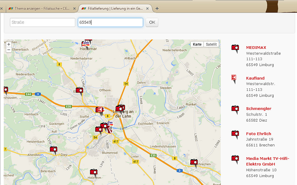The height and width of the screenshot is (185, 297).
Task: Select the camera marker near Holzheim
Action: pyautogui.click(x=94, y=172)
